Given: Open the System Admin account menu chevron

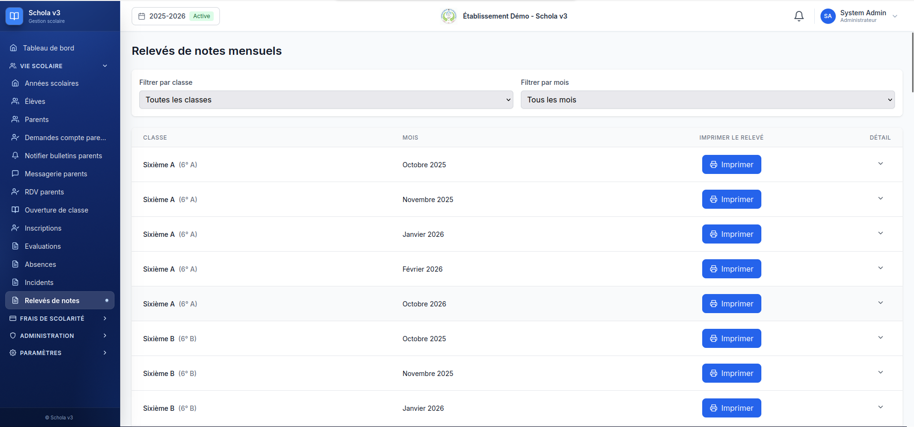Looking at the screenshot, I should pos(895,16).
